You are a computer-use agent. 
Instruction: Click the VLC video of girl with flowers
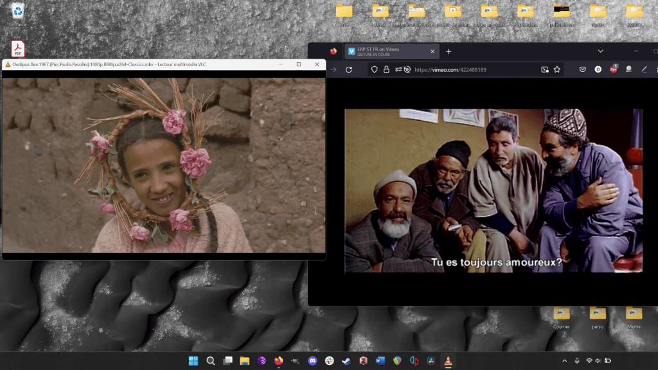coord(164,165)
